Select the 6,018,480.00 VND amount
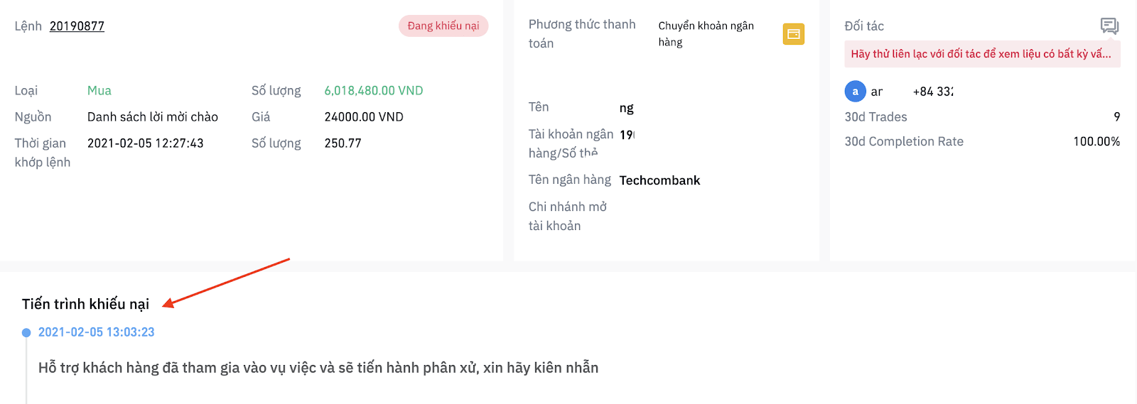Viewport: 1137px width, 404px height. (374, 91)
